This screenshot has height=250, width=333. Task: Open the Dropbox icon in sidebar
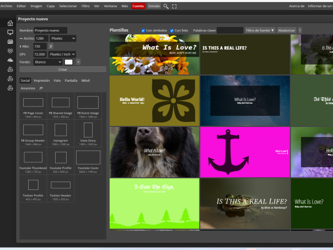[x=10, y=51]
